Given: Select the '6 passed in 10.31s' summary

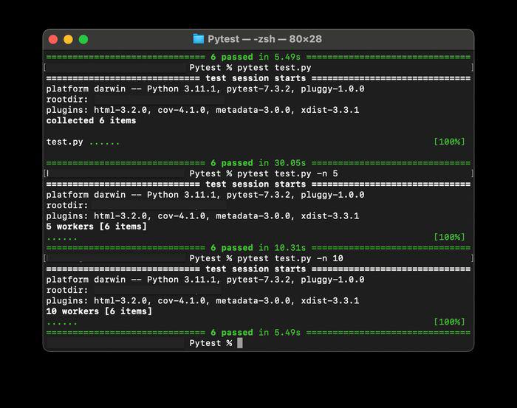Looking at the screenshot, I should click(x=258, y=248).
